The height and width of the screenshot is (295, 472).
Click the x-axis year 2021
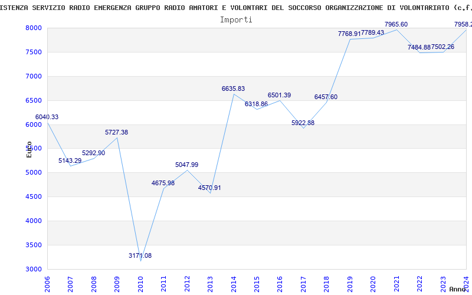[x=396, y=284]
